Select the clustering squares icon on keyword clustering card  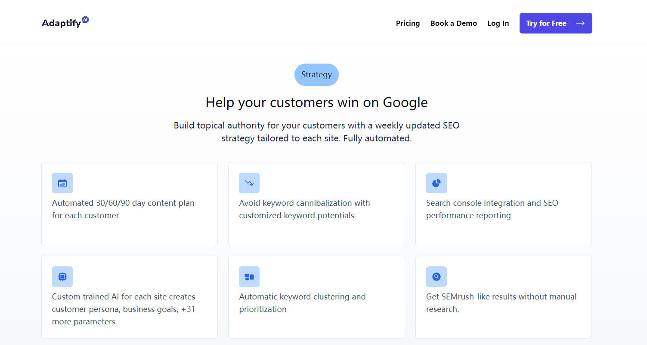point(249,277)
